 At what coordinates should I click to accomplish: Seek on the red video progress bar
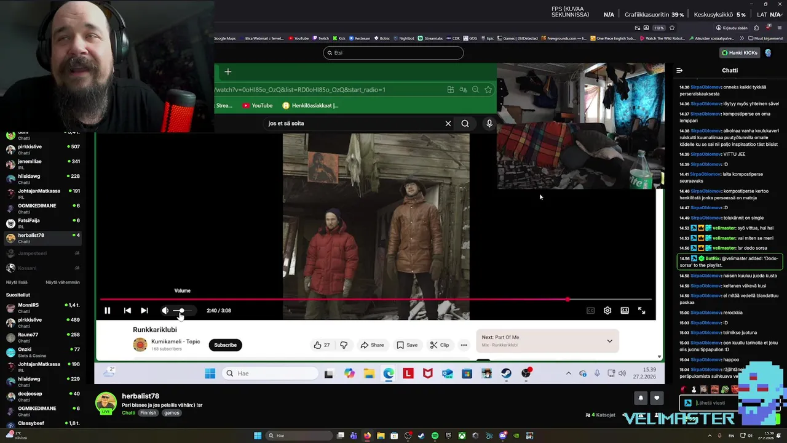(376, 300)
